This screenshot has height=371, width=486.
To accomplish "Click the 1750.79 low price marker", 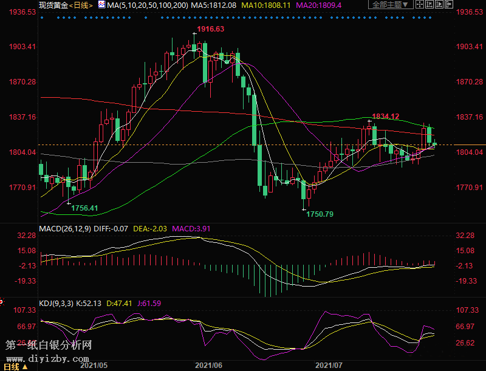I will tap(320, 214).
